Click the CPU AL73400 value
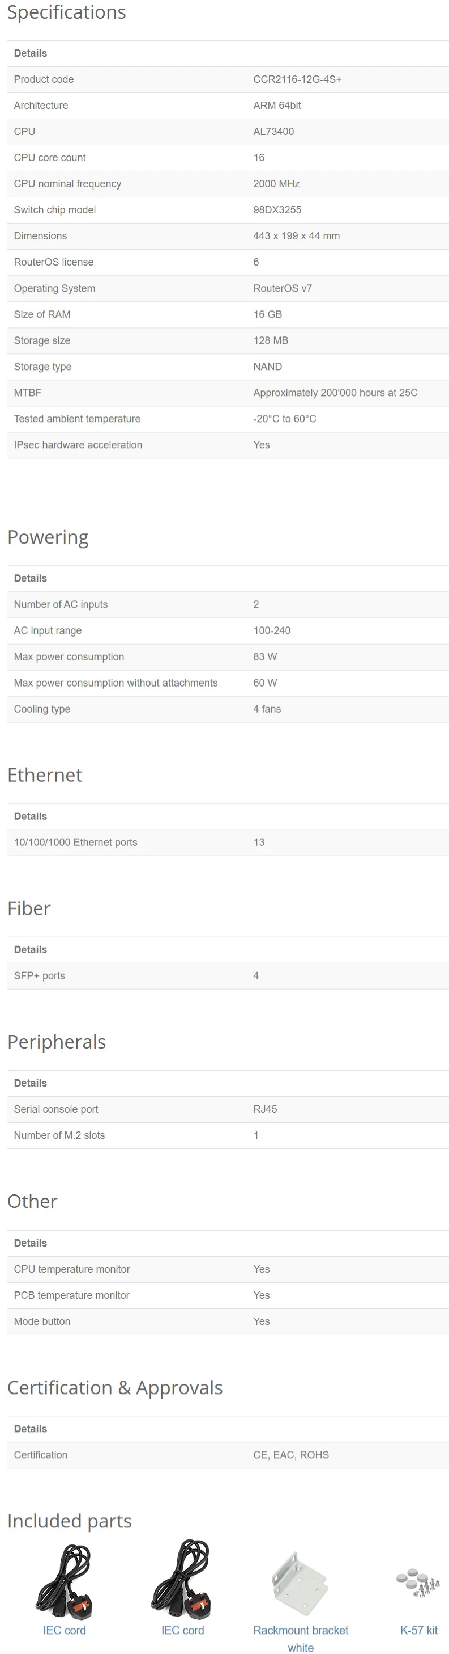This screenshot has height=1654, width=449. point(273,132)
